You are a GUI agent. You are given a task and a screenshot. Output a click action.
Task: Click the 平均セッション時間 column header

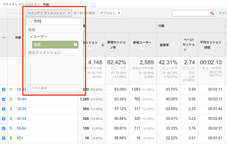pos(211,45)
